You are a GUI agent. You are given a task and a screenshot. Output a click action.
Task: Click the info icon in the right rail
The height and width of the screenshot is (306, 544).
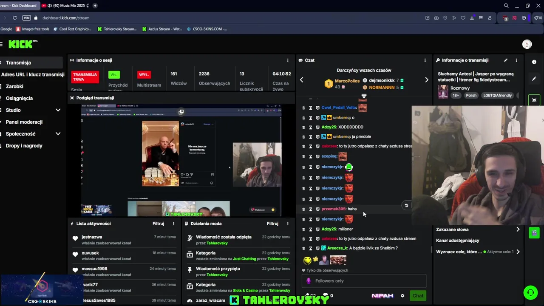tap(534, 62)
